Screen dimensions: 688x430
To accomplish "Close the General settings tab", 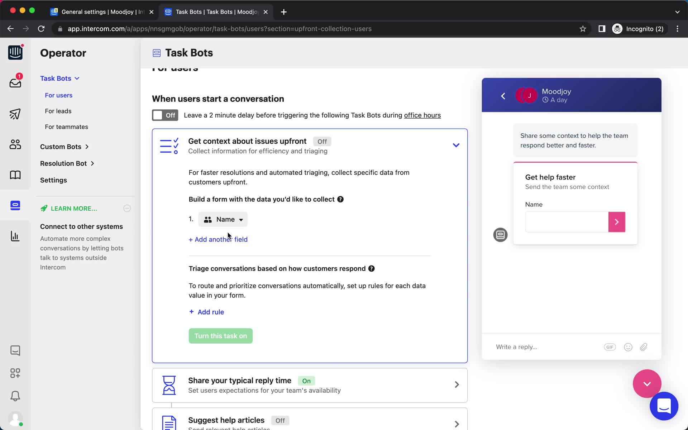I will [151, 12].
